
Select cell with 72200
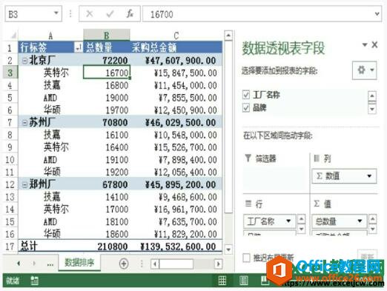click(107, 60)
